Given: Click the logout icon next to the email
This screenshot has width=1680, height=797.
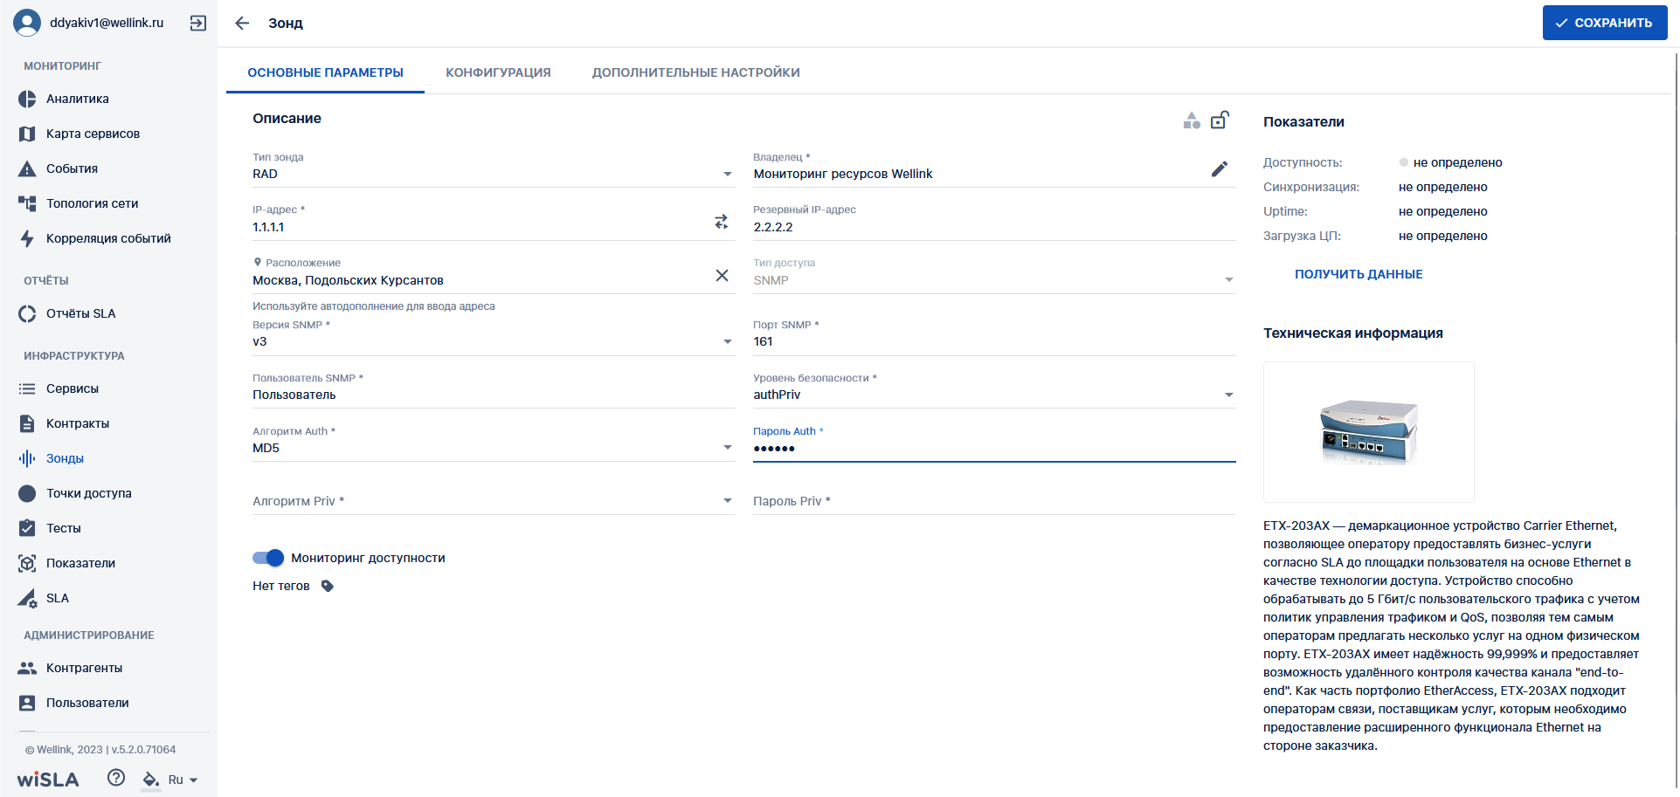Looking at the screenshot, I should tap(198, 24).
